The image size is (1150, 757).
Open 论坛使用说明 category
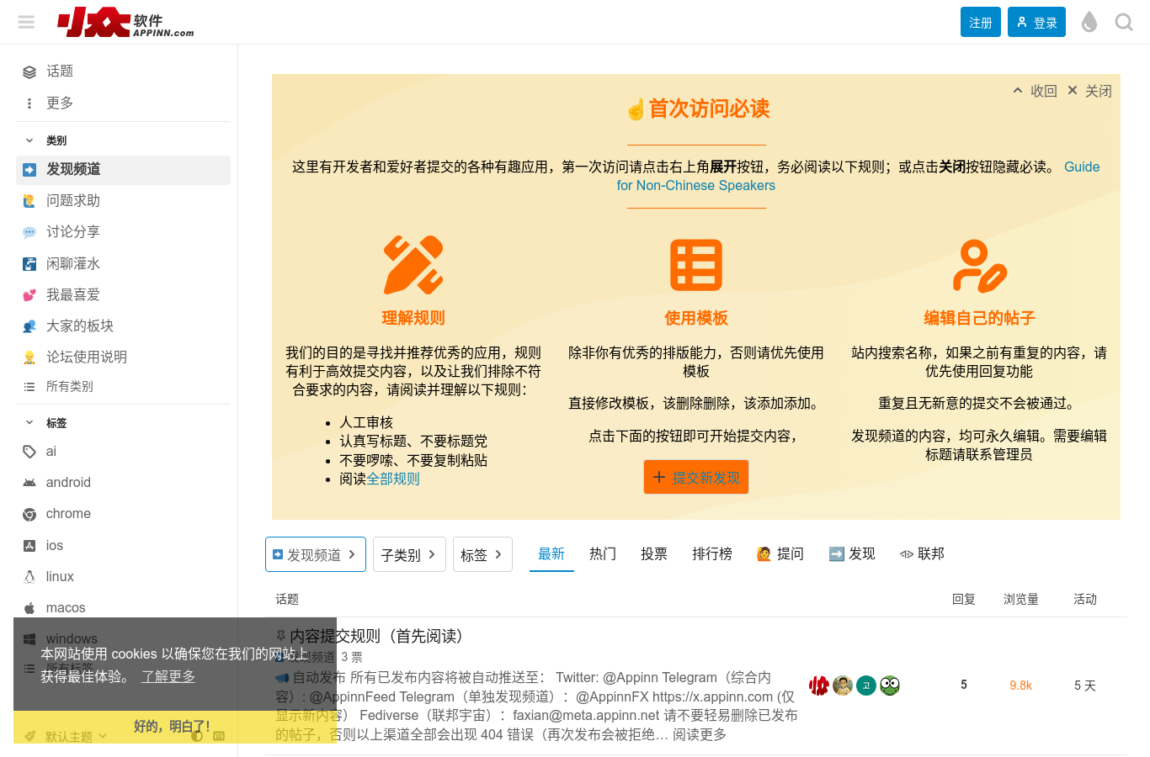coord(123,357)
